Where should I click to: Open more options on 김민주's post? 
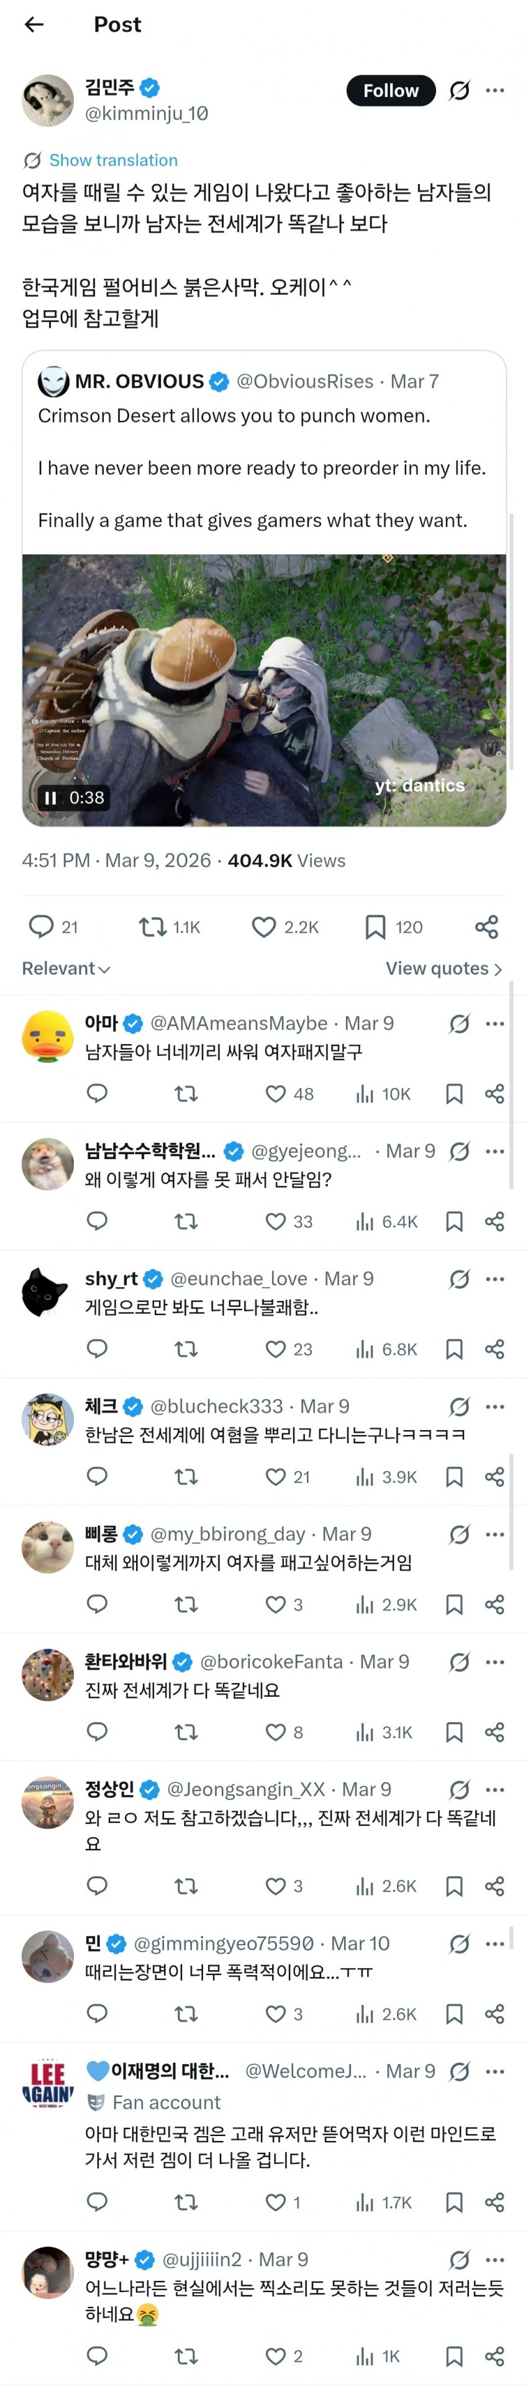tap(494, 90)
